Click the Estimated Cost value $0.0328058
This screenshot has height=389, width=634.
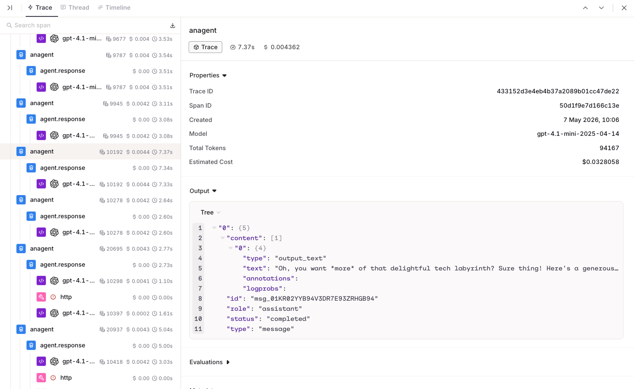pyautogui.click(x=601, y=162)
